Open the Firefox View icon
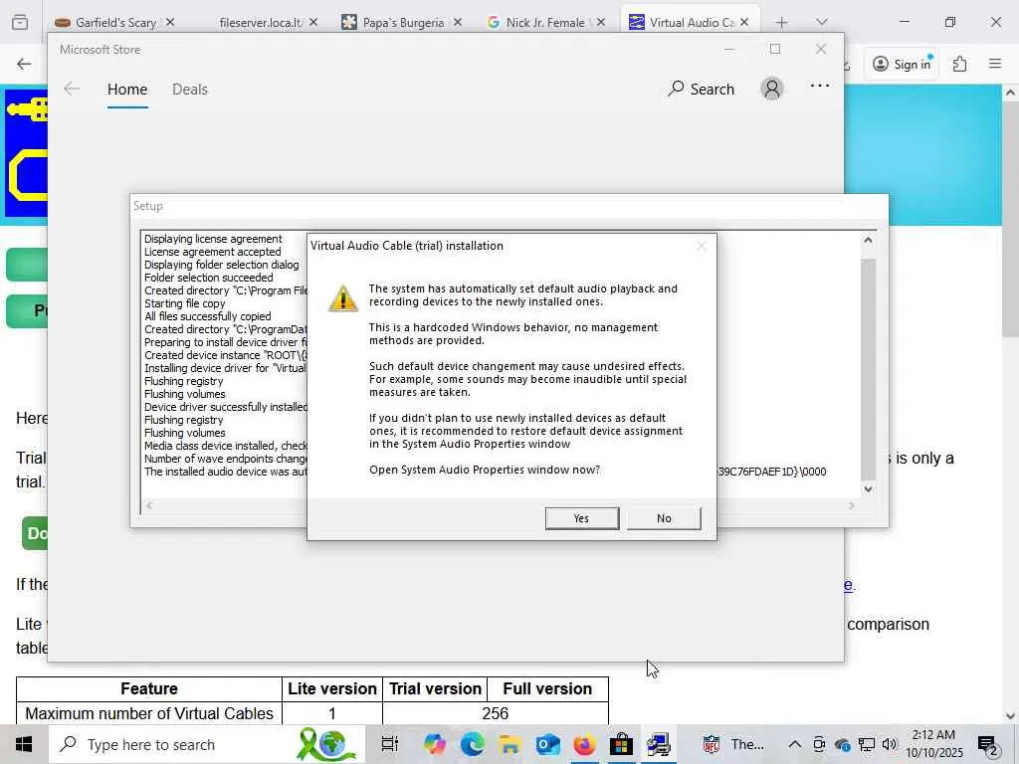 pos(20,23)
